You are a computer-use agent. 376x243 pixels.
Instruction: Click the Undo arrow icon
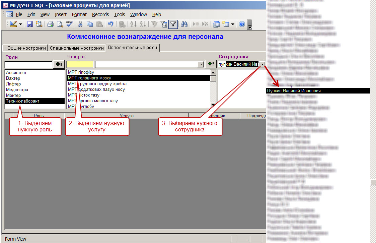click(x=110, y=24)
